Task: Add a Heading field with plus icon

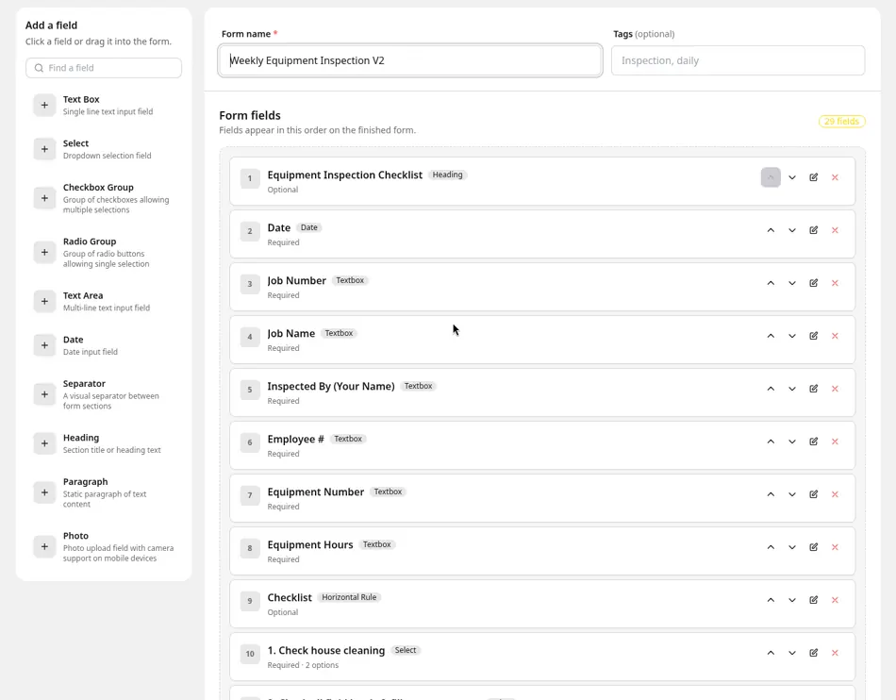Action: click(x=44, y=443)
